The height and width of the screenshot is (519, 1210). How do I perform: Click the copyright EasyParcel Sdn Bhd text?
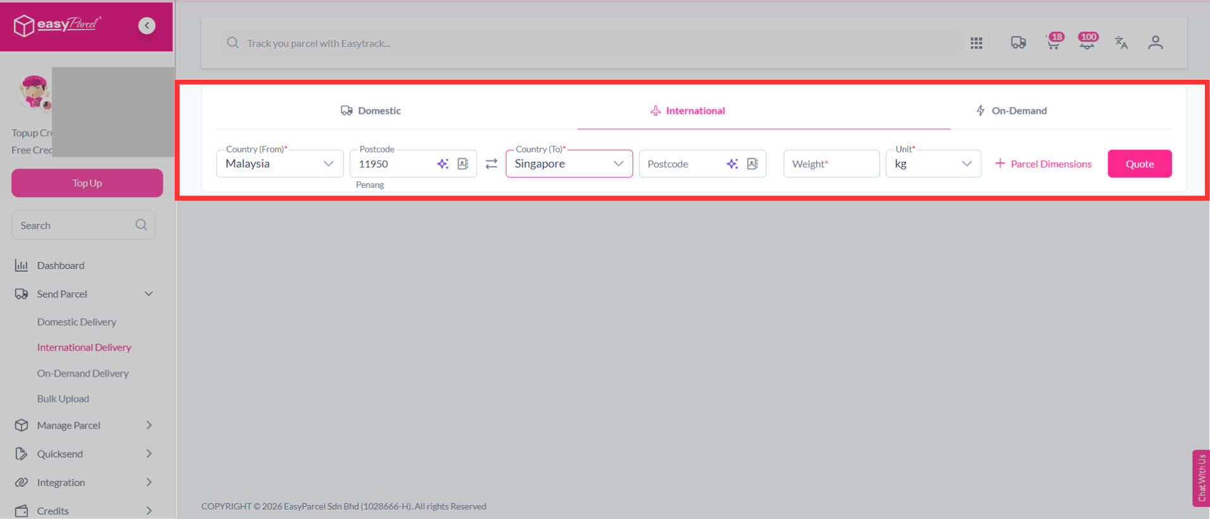(x=344, y=506)
